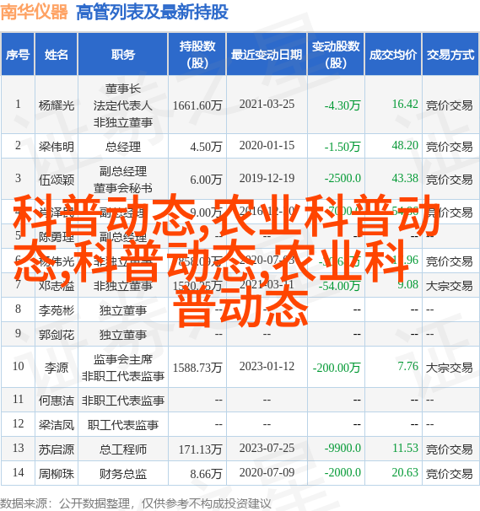Click the date 2023-01-12
Image resolution: width=480 pixels, height=511 pixels.
point(267,366)
